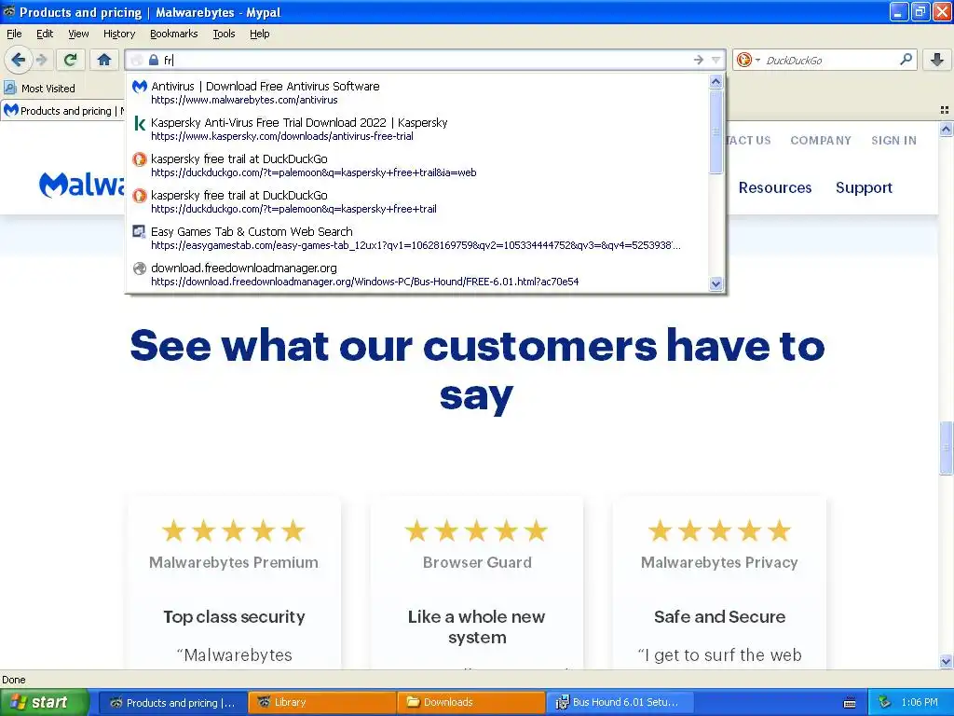Image resolution: width=954 pixels, height=716 pixels.
Task: Click suggestion list scroll up arrow
Action: point(716,82)
